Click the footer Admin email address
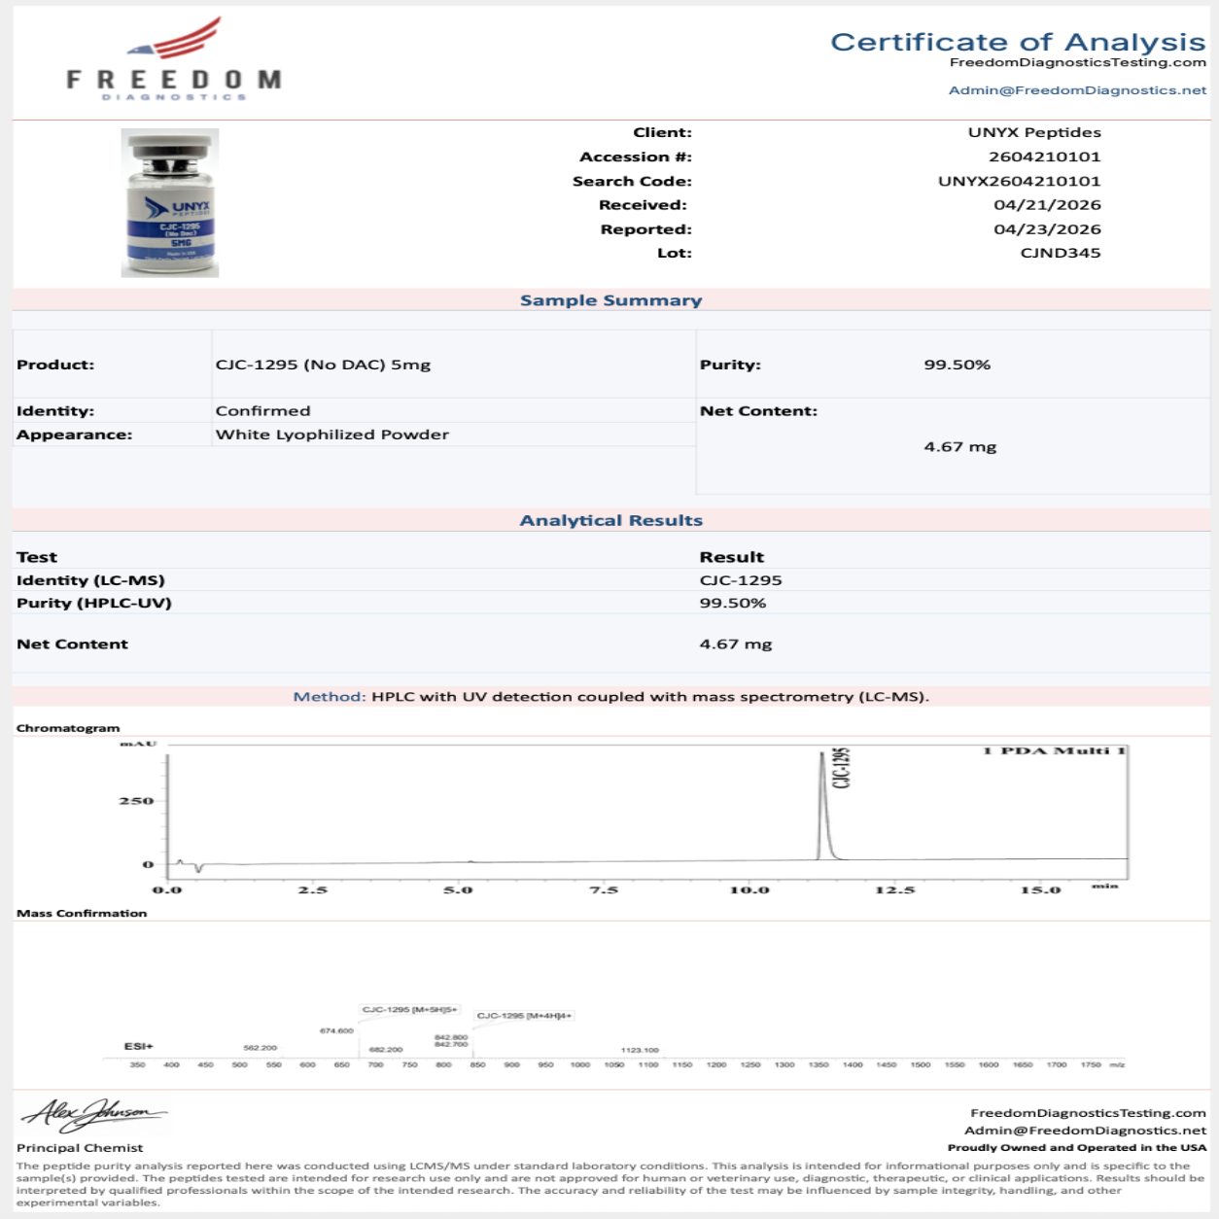 click(x=1085, y=1131)
